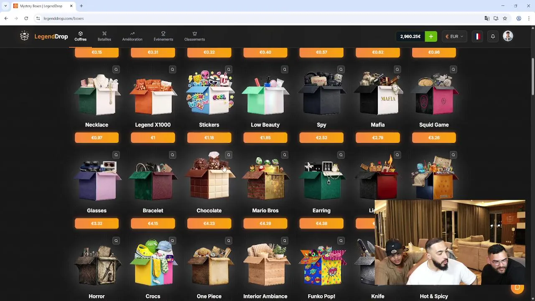Click the Legend X1000 €1 price button

153,138
